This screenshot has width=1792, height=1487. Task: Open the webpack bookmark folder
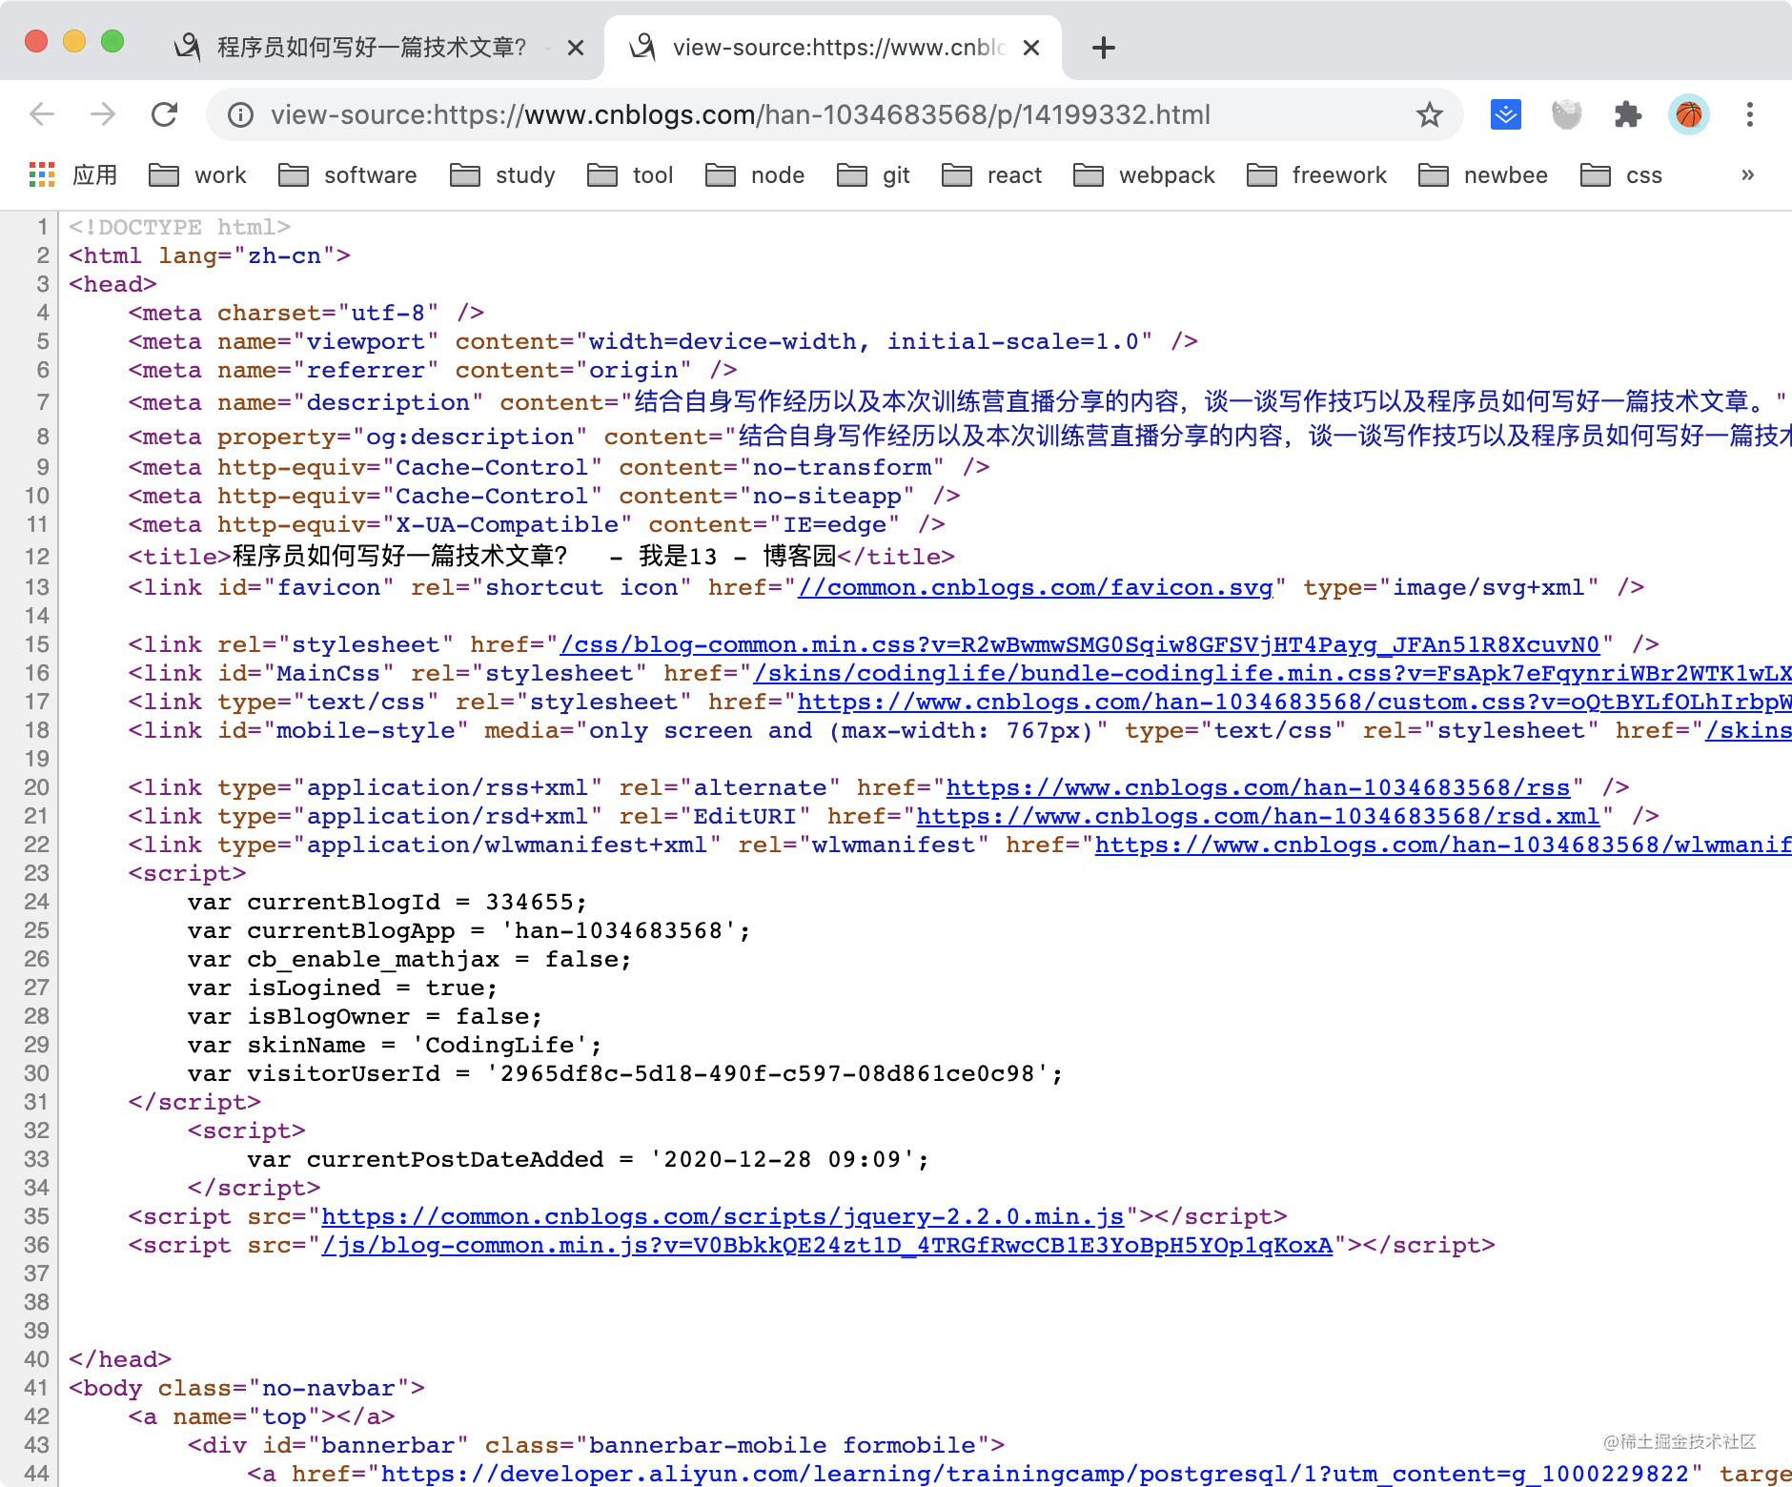(1144, 175)
